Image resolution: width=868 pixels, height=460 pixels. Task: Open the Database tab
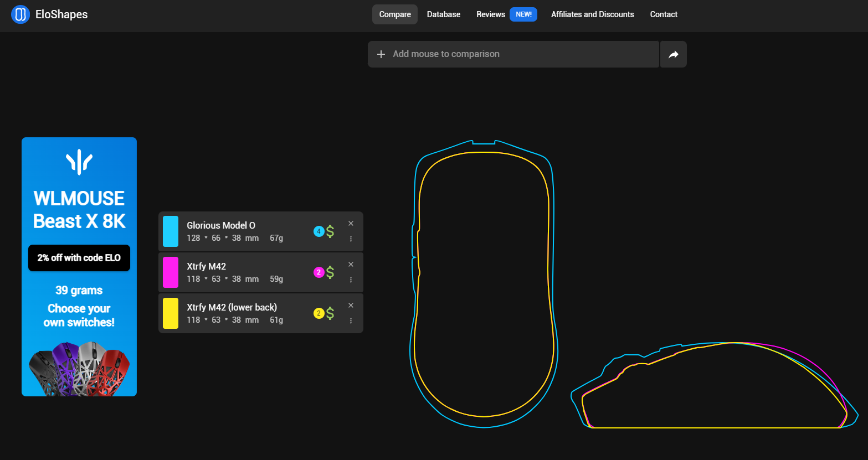click(444, 14)
